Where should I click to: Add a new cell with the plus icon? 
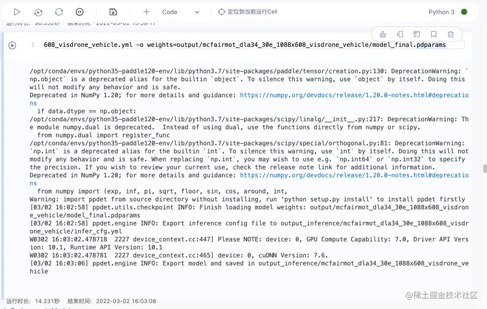pyautogui.click(x=147, y=12)
